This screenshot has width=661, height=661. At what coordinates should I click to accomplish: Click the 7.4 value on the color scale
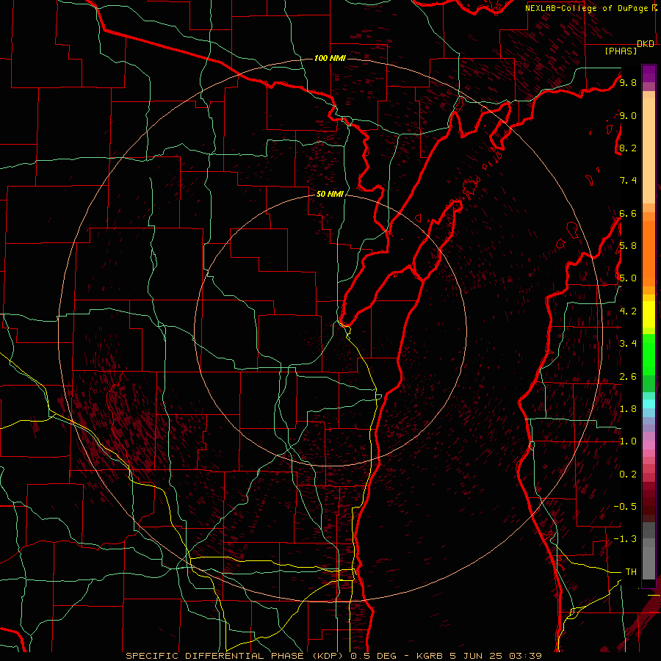pos(628,181)
